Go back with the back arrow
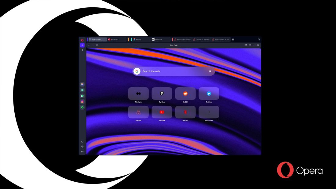 pos(89,45)
